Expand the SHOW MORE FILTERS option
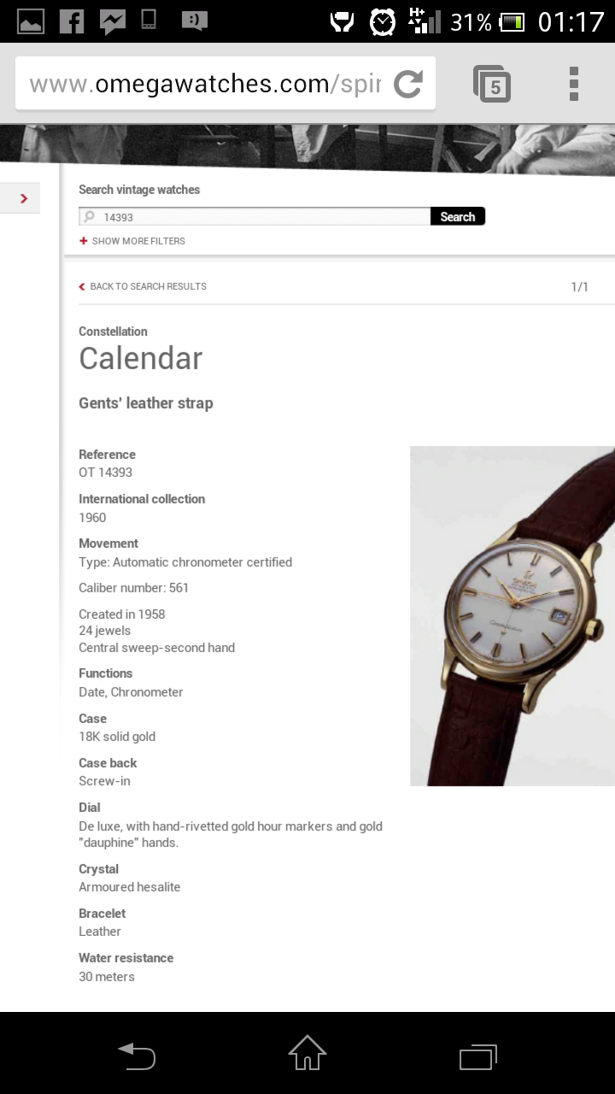 (x=132, y=241)
